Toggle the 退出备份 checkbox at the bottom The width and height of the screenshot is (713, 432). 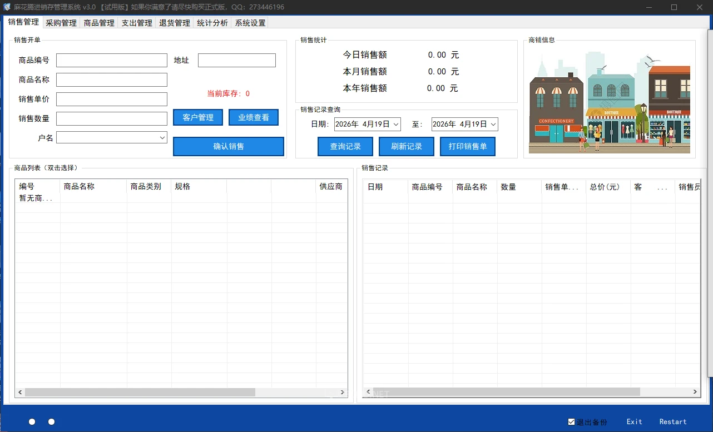pyautogui.click(x=571, y=422)
